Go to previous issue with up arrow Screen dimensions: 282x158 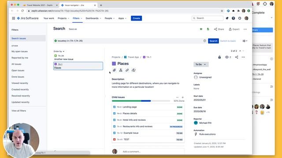(240, 51)
